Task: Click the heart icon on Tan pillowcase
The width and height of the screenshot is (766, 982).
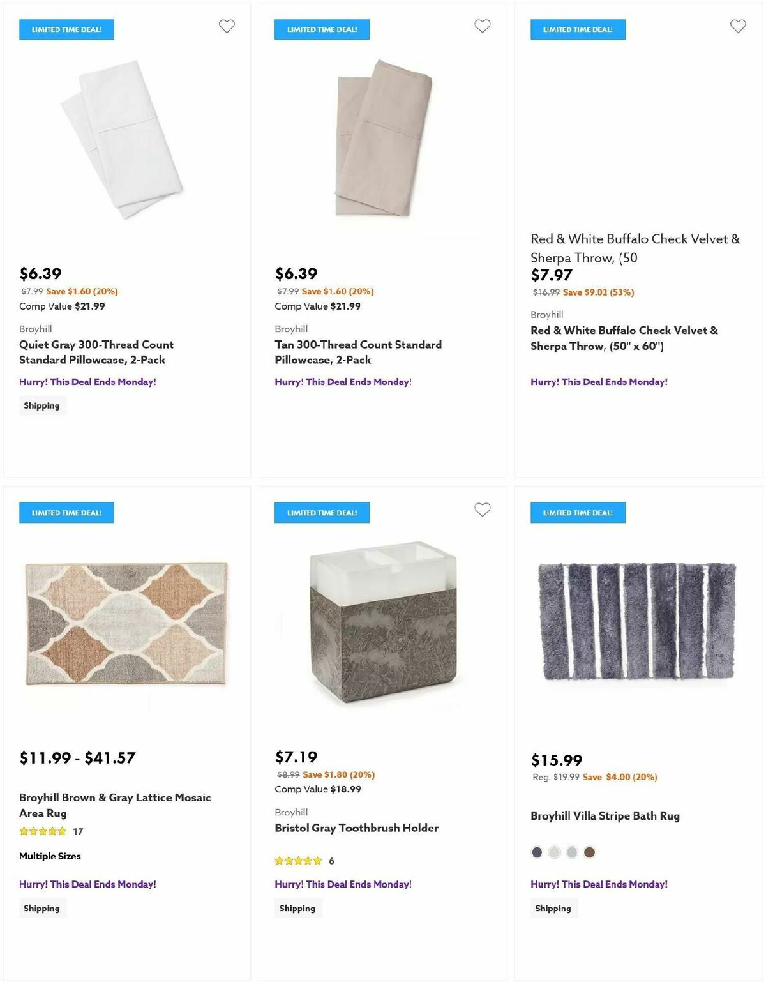Action: (x=482, y=27)
